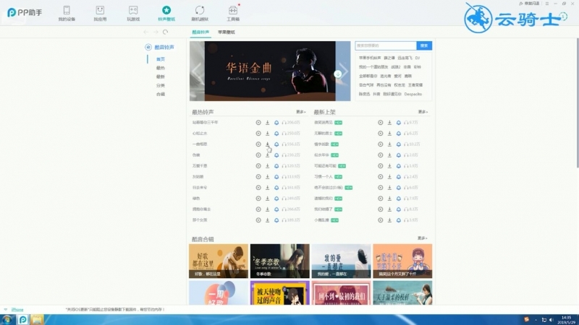Screen dimensions: 579x325
Task: Show previous banner with left carousel arrow
Action: point(196,71)
